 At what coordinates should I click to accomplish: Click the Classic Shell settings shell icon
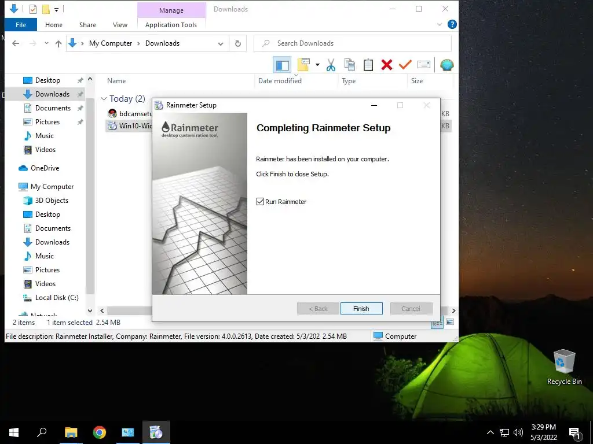446,65
